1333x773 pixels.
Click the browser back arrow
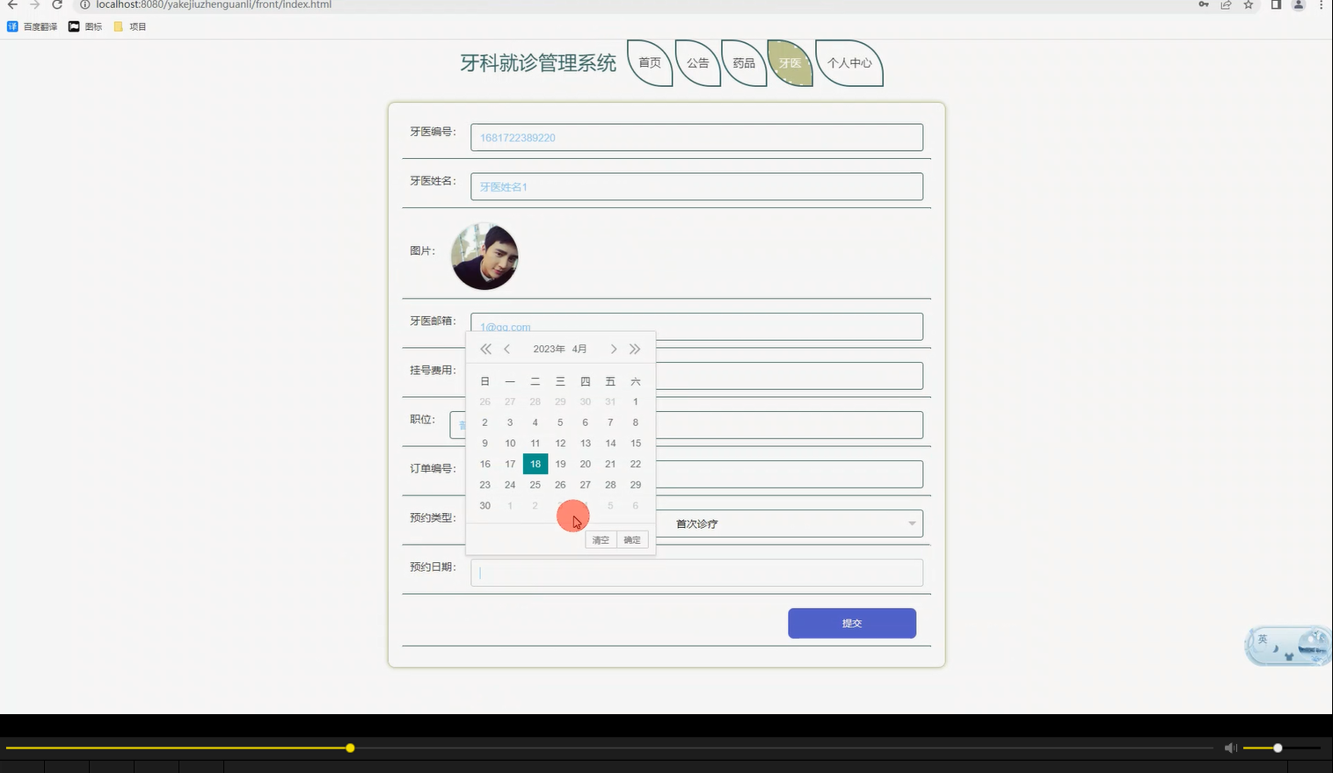point(11,5)
